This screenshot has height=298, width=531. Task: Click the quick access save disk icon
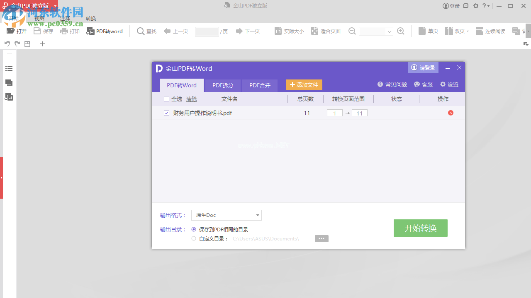[27, 44]
